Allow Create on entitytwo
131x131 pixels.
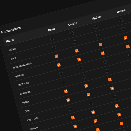pyautogui.click(x=84, y=77)
